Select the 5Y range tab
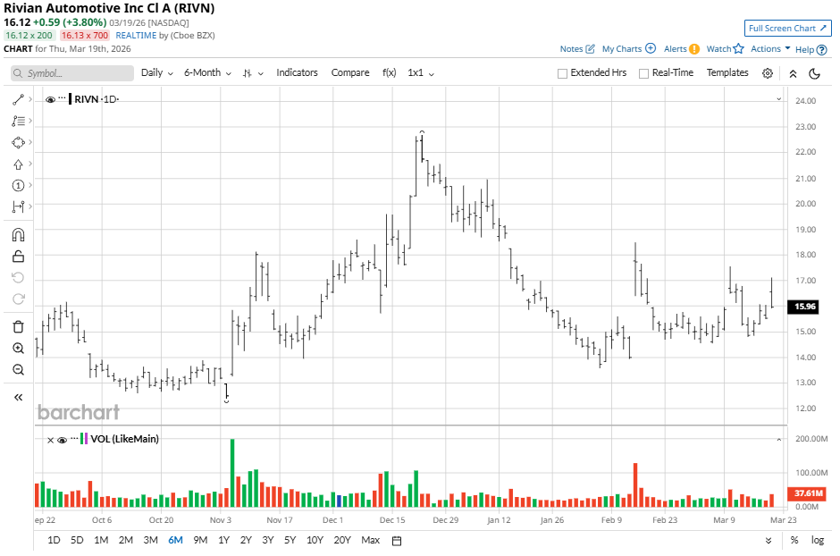The image size is (840, 556). coord(290,540)
